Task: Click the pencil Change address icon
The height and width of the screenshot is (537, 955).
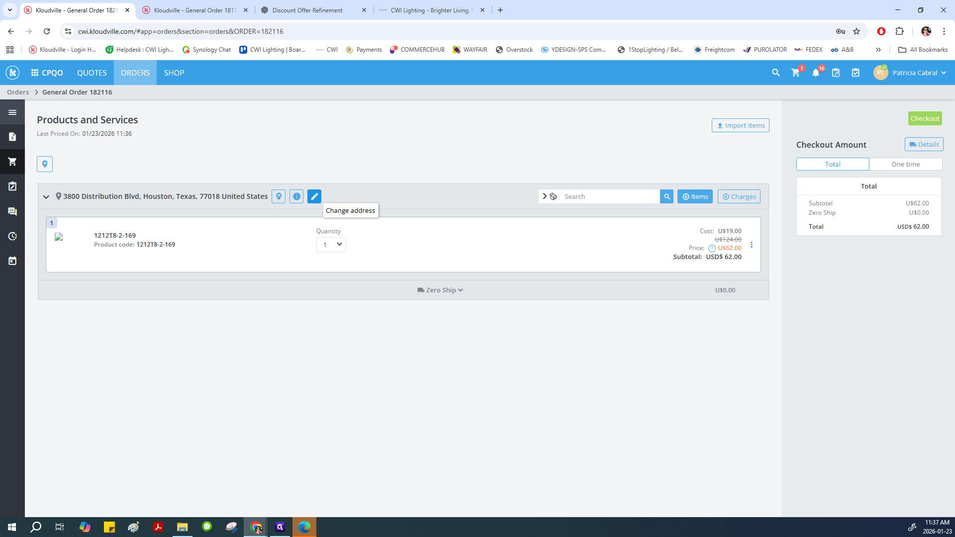Action: pos(314,196)
